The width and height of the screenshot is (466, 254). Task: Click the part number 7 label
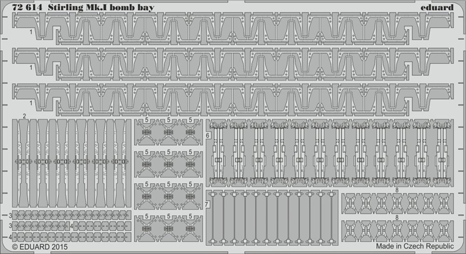pos(207,205)
